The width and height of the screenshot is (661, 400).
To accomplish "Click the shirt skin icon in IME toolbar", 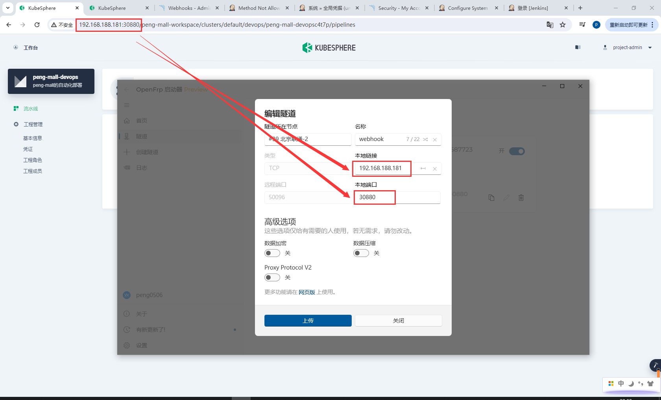I will pyautogui.click(x=650, y=383).
